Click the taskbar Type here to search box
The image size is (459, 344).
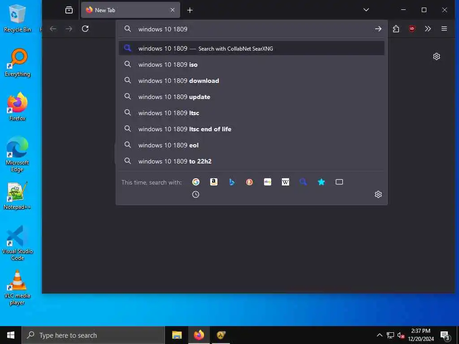click(93, 335)
